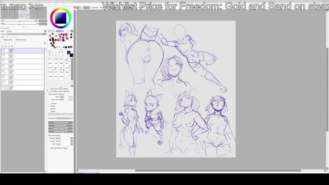The height and width of the screenshot is (185, 329).
Task: Click the blue foreground color swatch
Action: click(x=68, y=52)
